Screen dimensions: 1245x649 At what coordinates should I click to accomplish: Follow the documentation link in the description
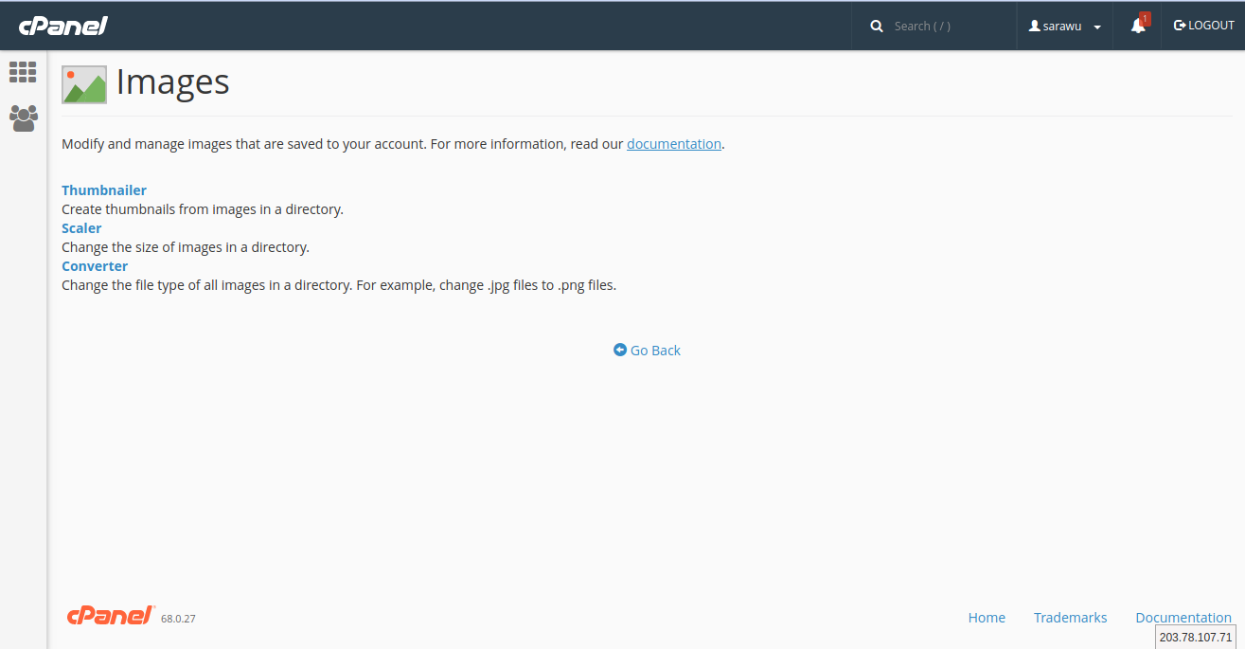pyautogui.click(x=673, y=144)
